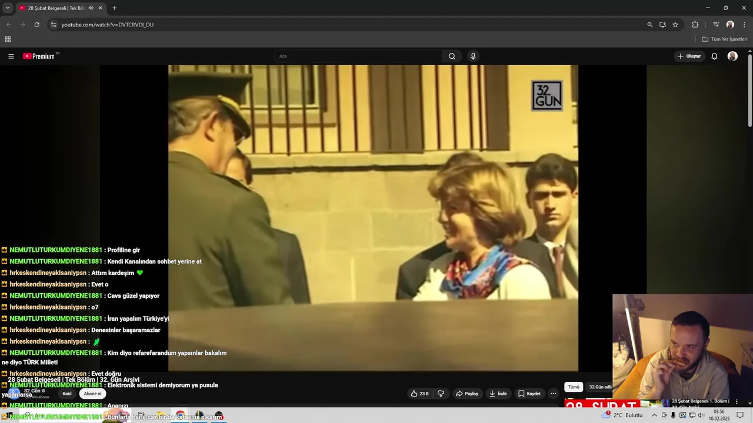The image size is (753, 423).
Task: Save the video with Kaydet
Action: point(529,394)
